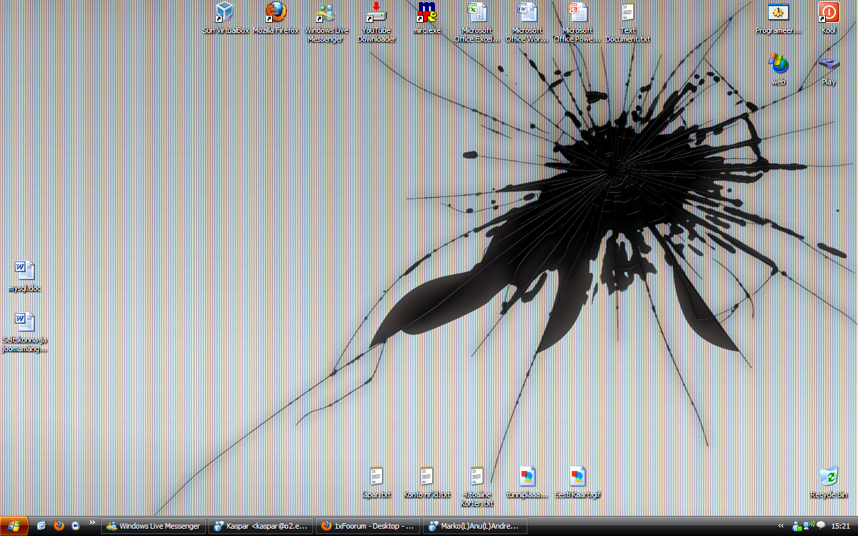Image resolution: width=858 pixels, height=536 pixels.
Task: Show hidden system tray icons
Action: pos(781,526)
